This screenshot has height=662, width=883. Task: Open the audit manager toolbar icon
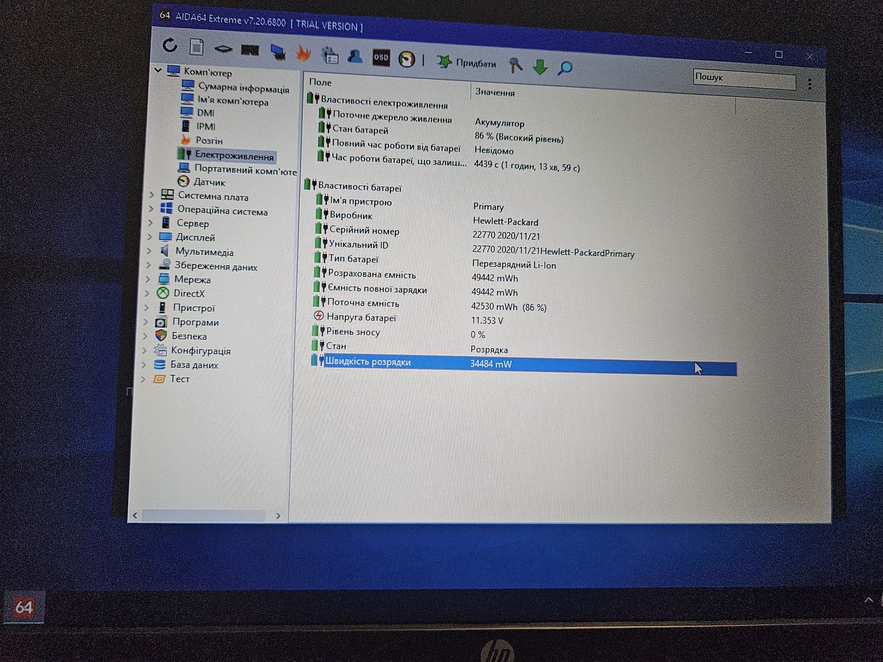[330, 56]
